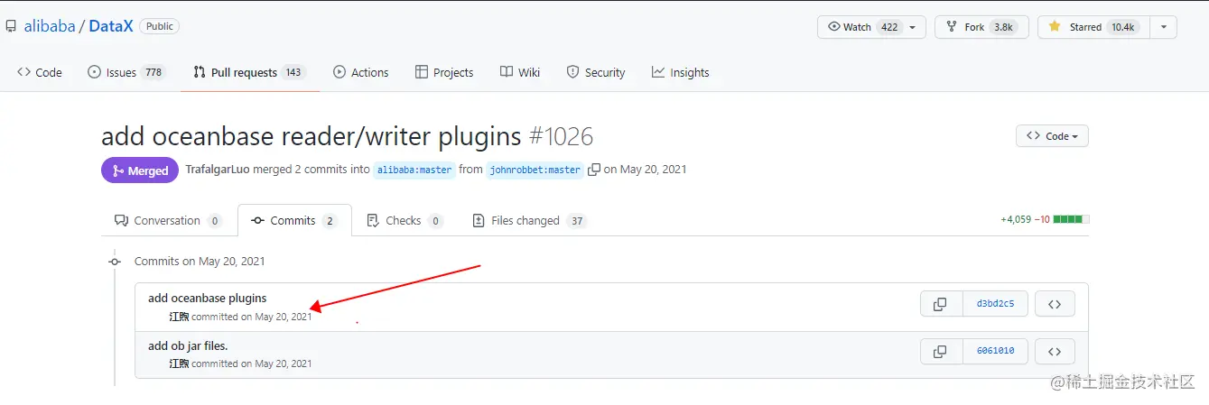Open the 'add oceanbase plugins' commit
Viewport: 1209px width, 405px height.
click(x=208, y=298)
